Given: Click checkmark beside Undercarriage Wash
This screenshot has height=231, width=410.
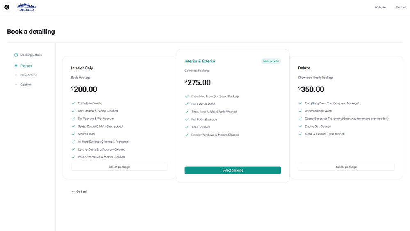Looking at the screenshot, I should [300, 111].
